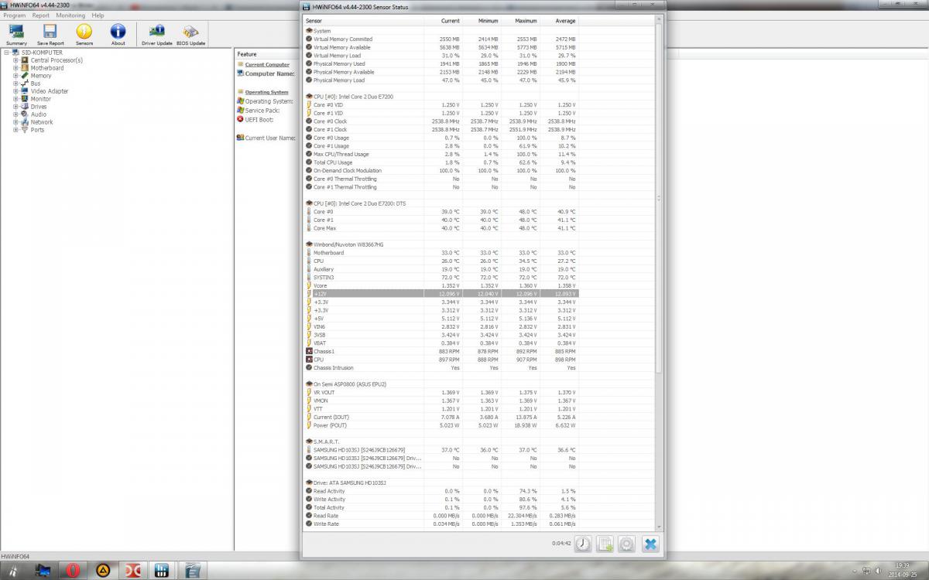Click the Drives tree icon
Image resolution: width=929 pixels, height=580 pixels.
pyautogui.click(x=25, y=107)
